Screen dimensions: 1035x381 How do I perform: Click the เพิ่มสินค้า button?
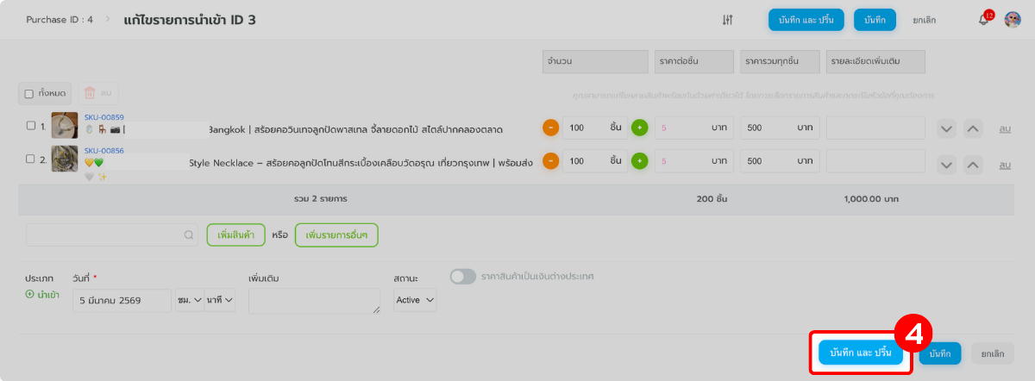pos(235,234)
